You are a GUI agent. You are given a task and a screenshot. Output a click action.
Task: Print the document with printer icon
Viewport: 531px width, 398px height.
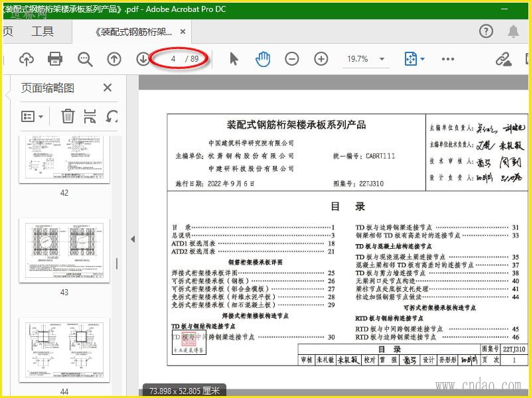55,59
